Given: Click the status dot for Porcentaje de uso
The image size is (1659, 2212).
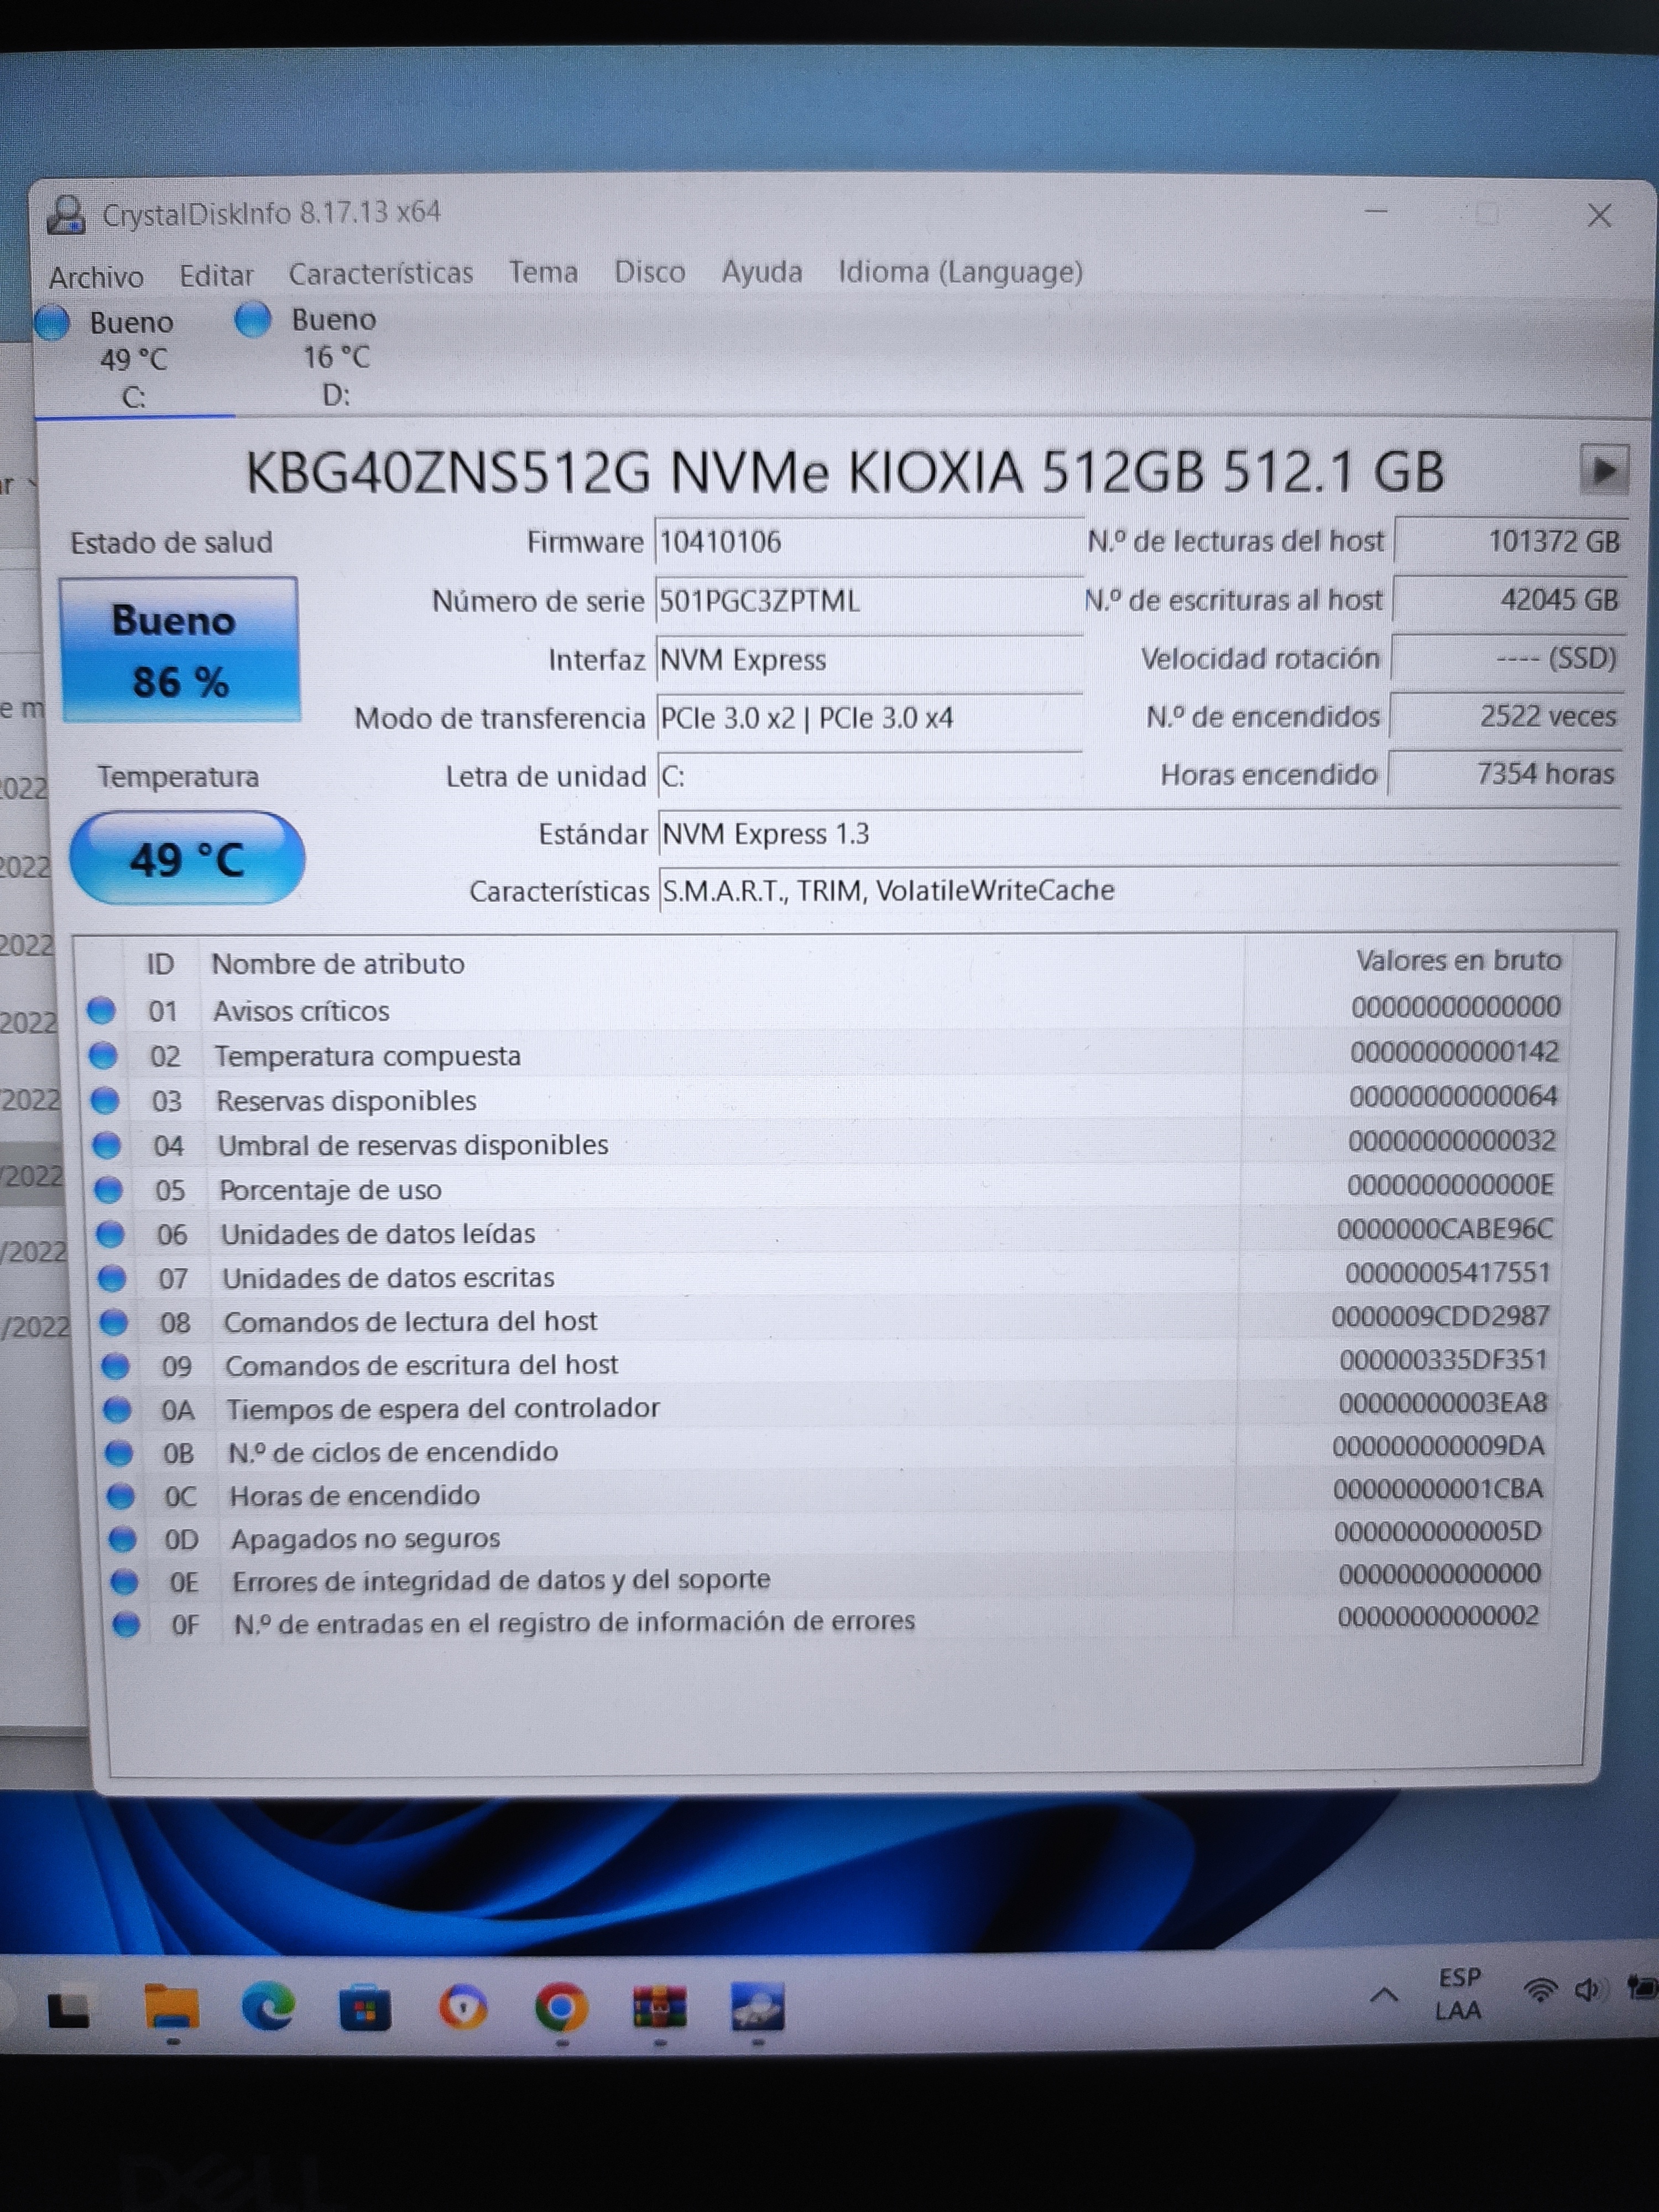Looking at the screenshot, I should 107,1189.
